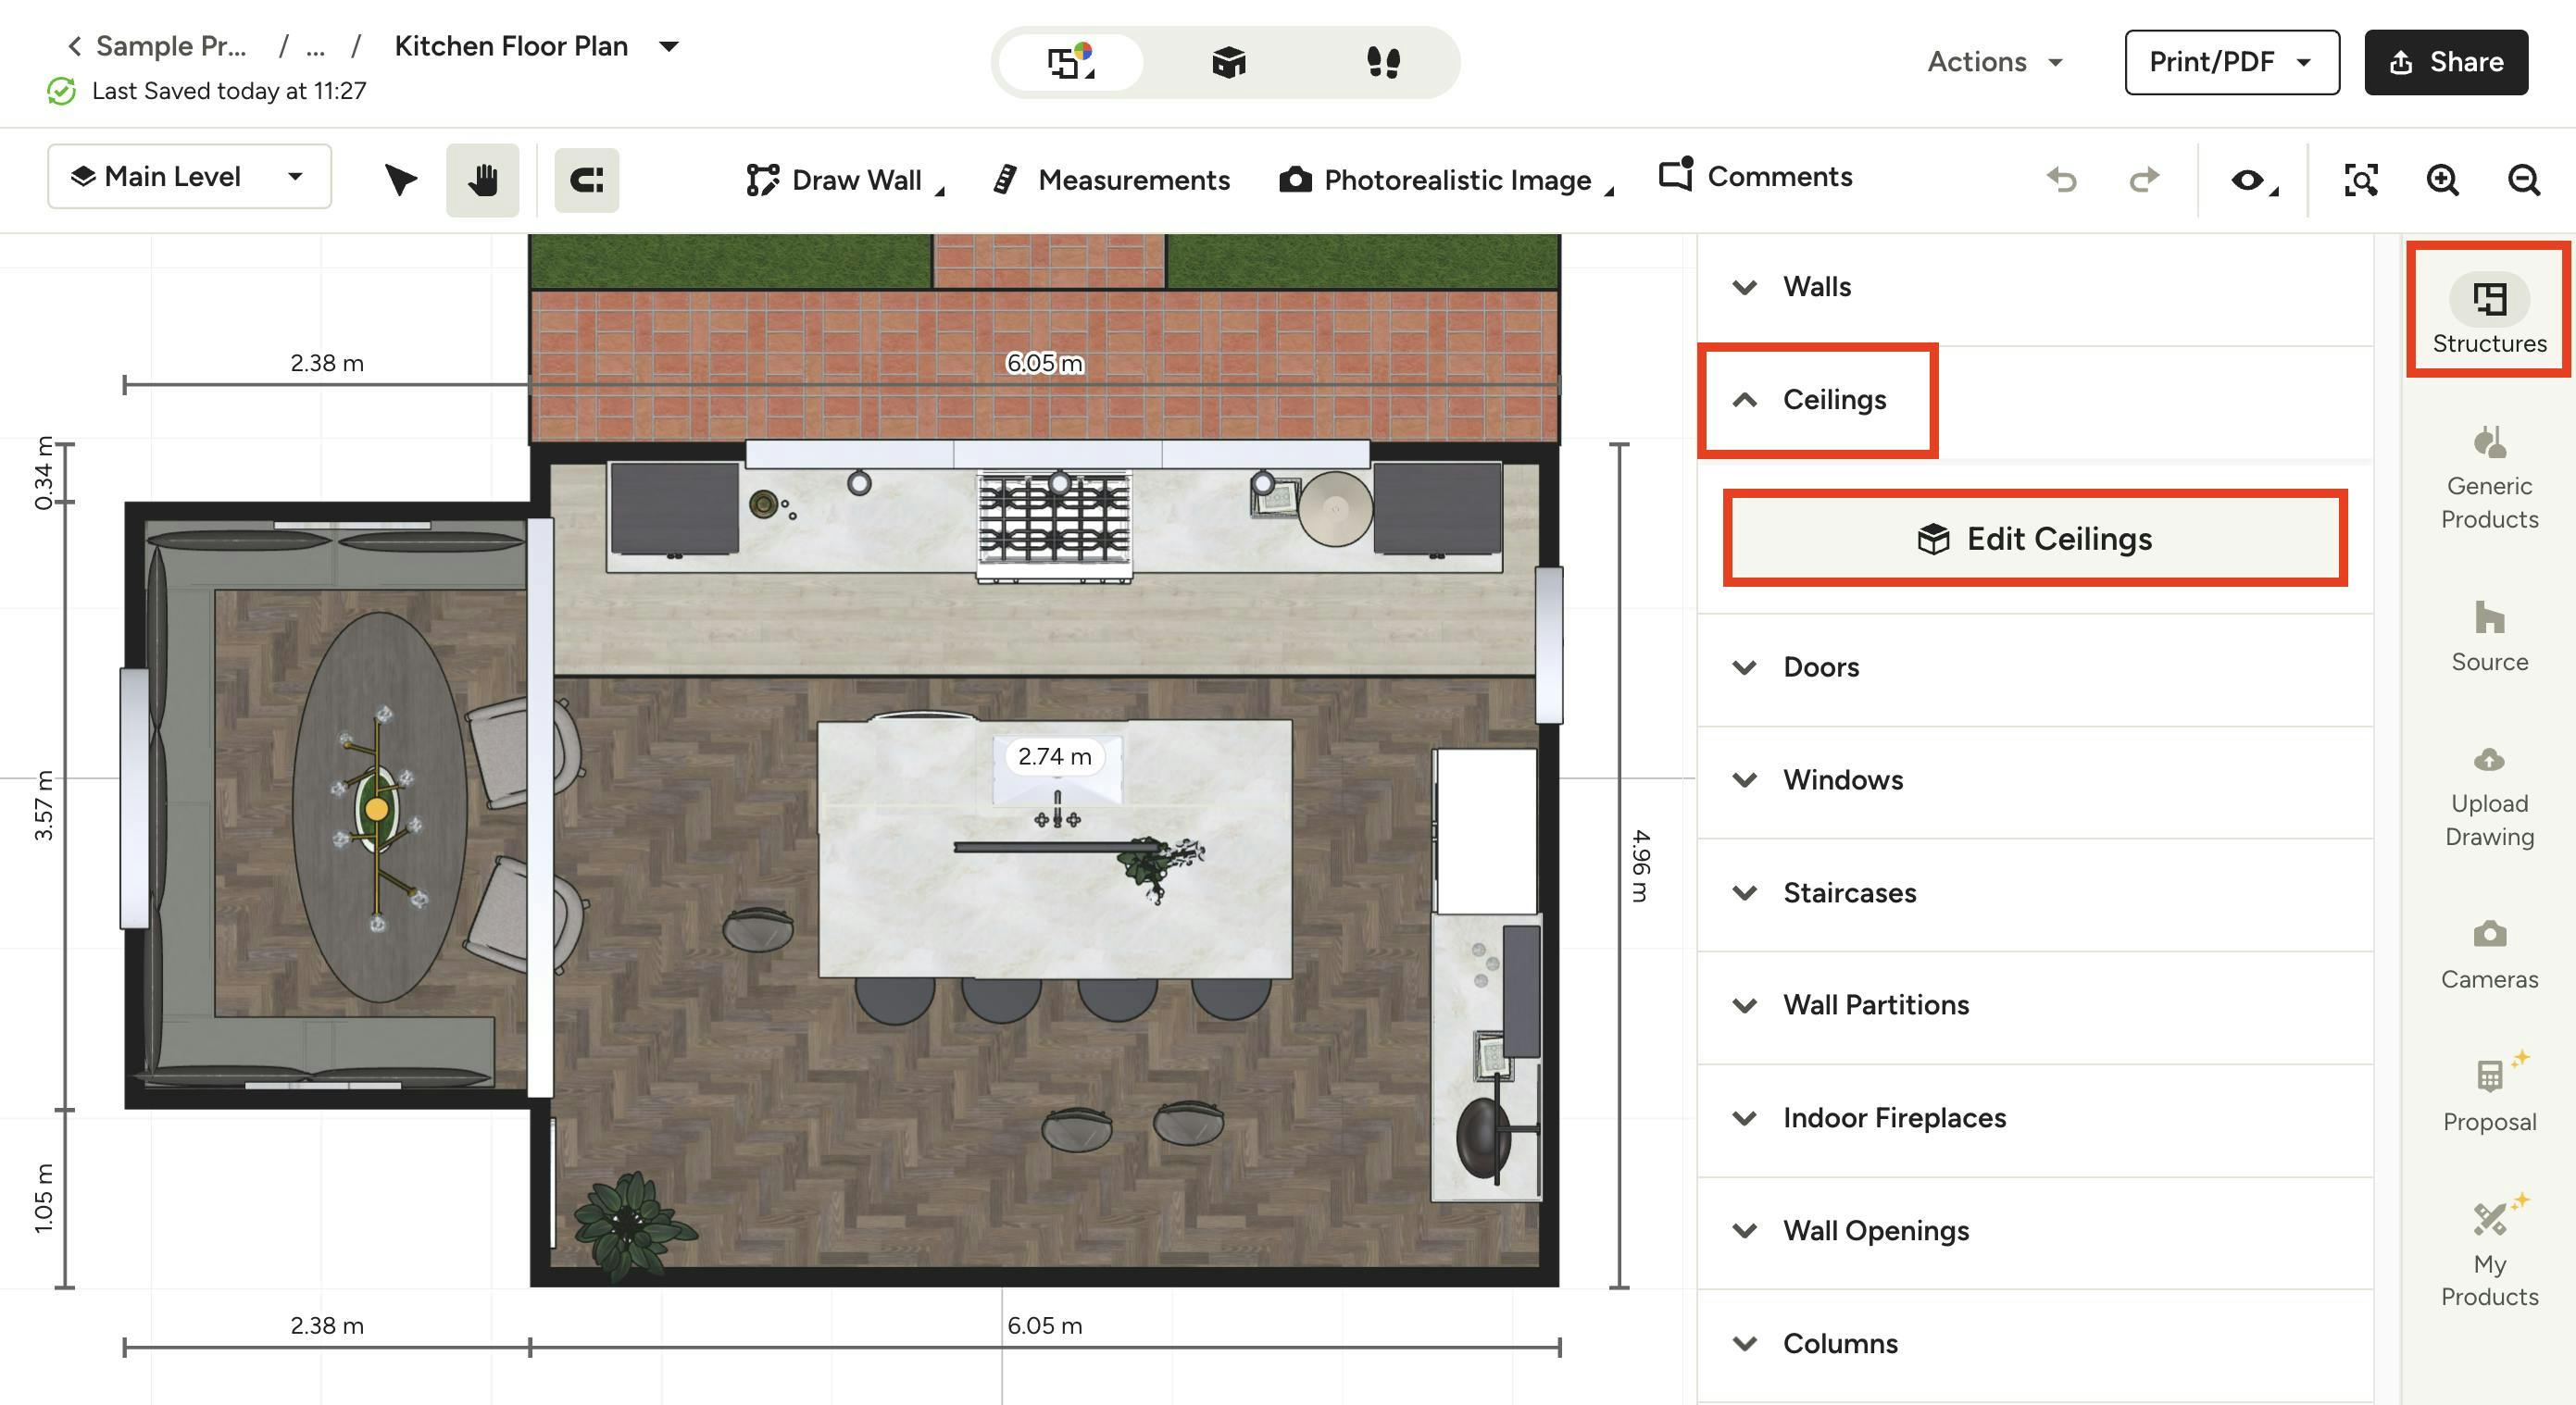
Task: Click the Share button
Action: point(2446,62)
